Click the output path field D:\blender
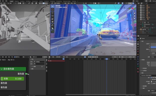This screenshot has height=96, width=156. [148, 75]
